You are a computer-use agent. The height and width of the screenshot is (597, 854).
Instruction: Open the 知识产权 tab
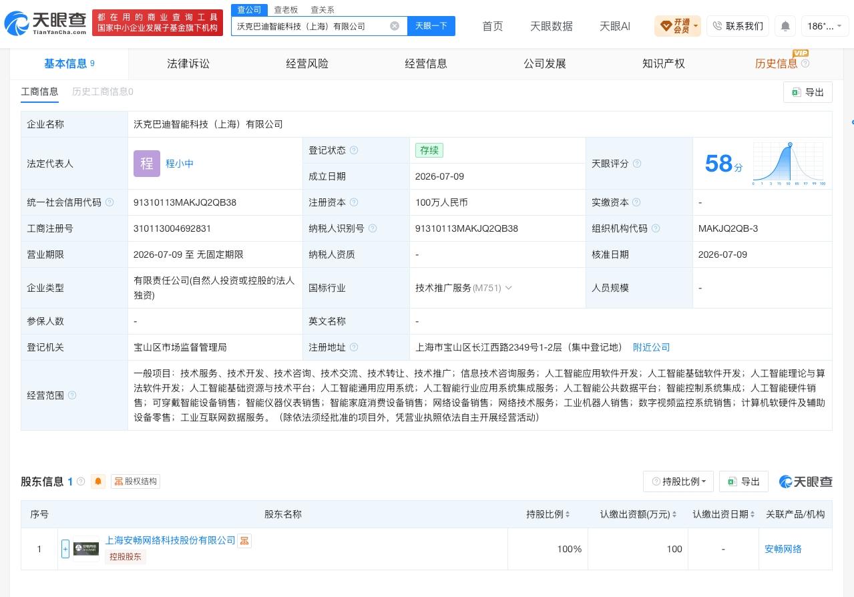pyautogui.click(x=664, y=63)
